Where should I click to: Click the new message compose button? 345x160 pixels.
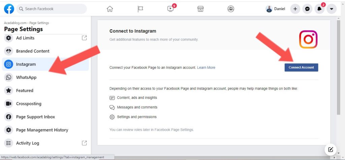[331, 150]
